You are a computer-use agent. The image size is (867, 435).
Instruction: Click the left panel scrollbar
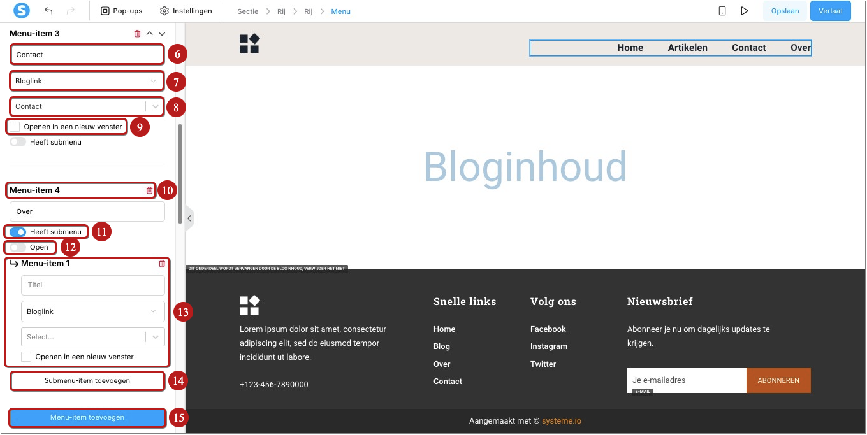pos(180,173)
